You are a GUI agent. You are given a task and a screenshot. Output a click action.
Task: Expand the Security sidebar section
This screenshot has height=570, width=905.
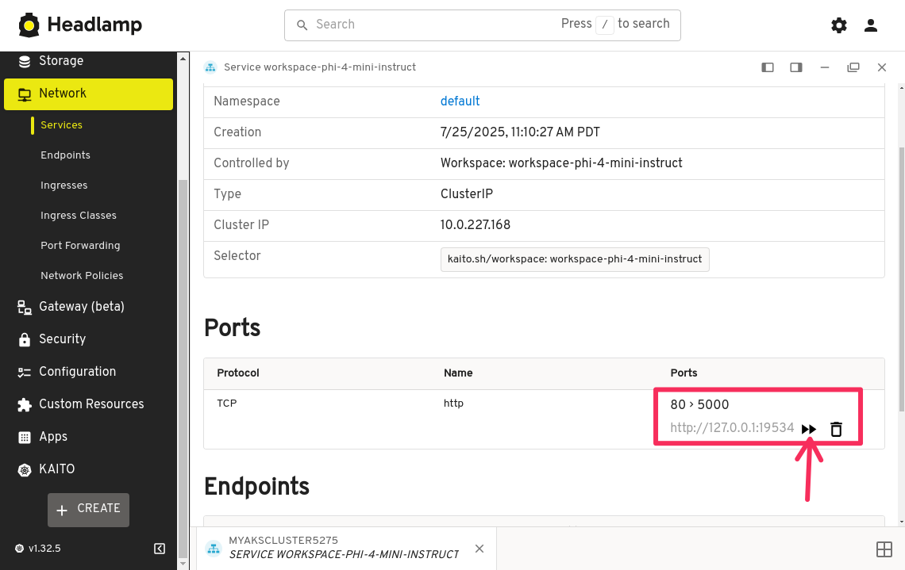coord(62,339)
